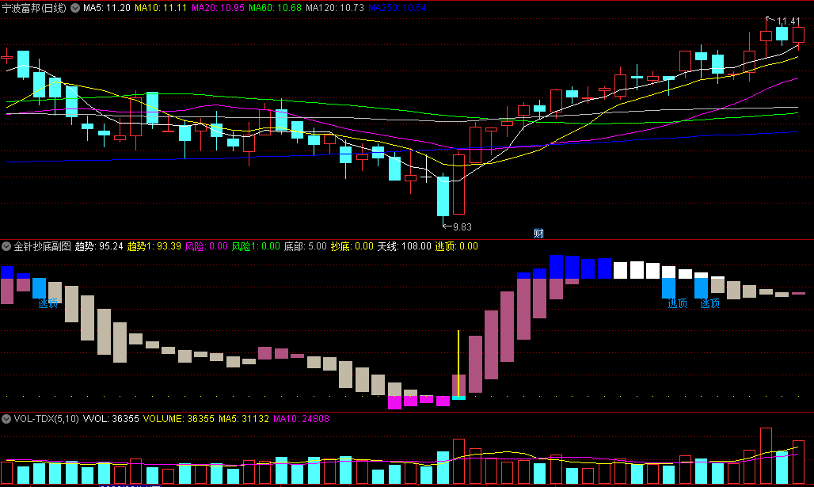Viewport: 814px width, 487px height.
Task: Click the yellow 抄底 signal spike
Action: pos(458,363)
